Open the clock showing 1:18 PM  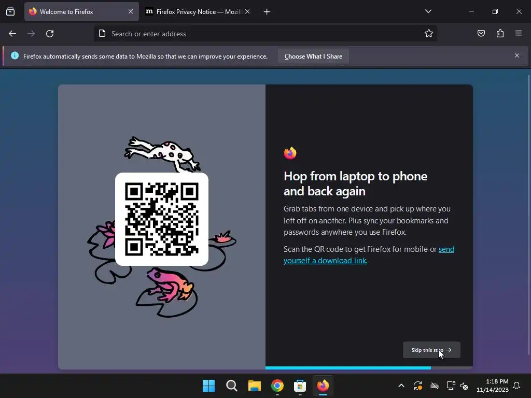click(493, 386)
